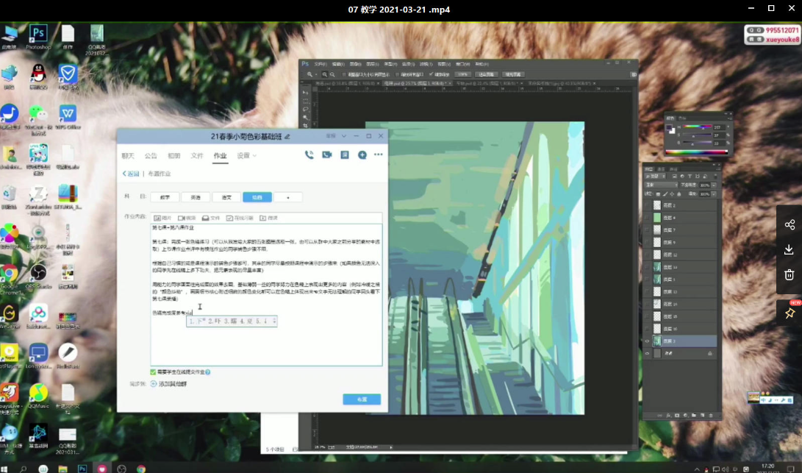Viewport: 802px width, 473px height.
Task: Open the 不透明度 opacity dropdown arrow
Action: pos(714,185)
